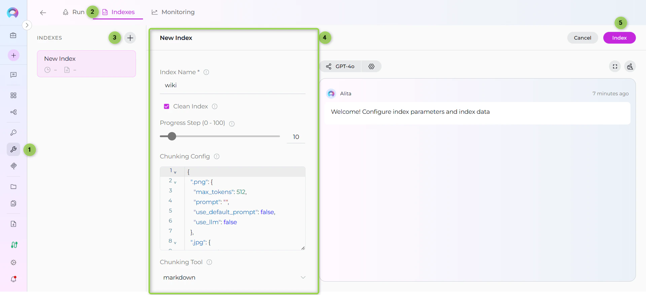Uncheck the Clean Index checkbox

tap(167, 106)
